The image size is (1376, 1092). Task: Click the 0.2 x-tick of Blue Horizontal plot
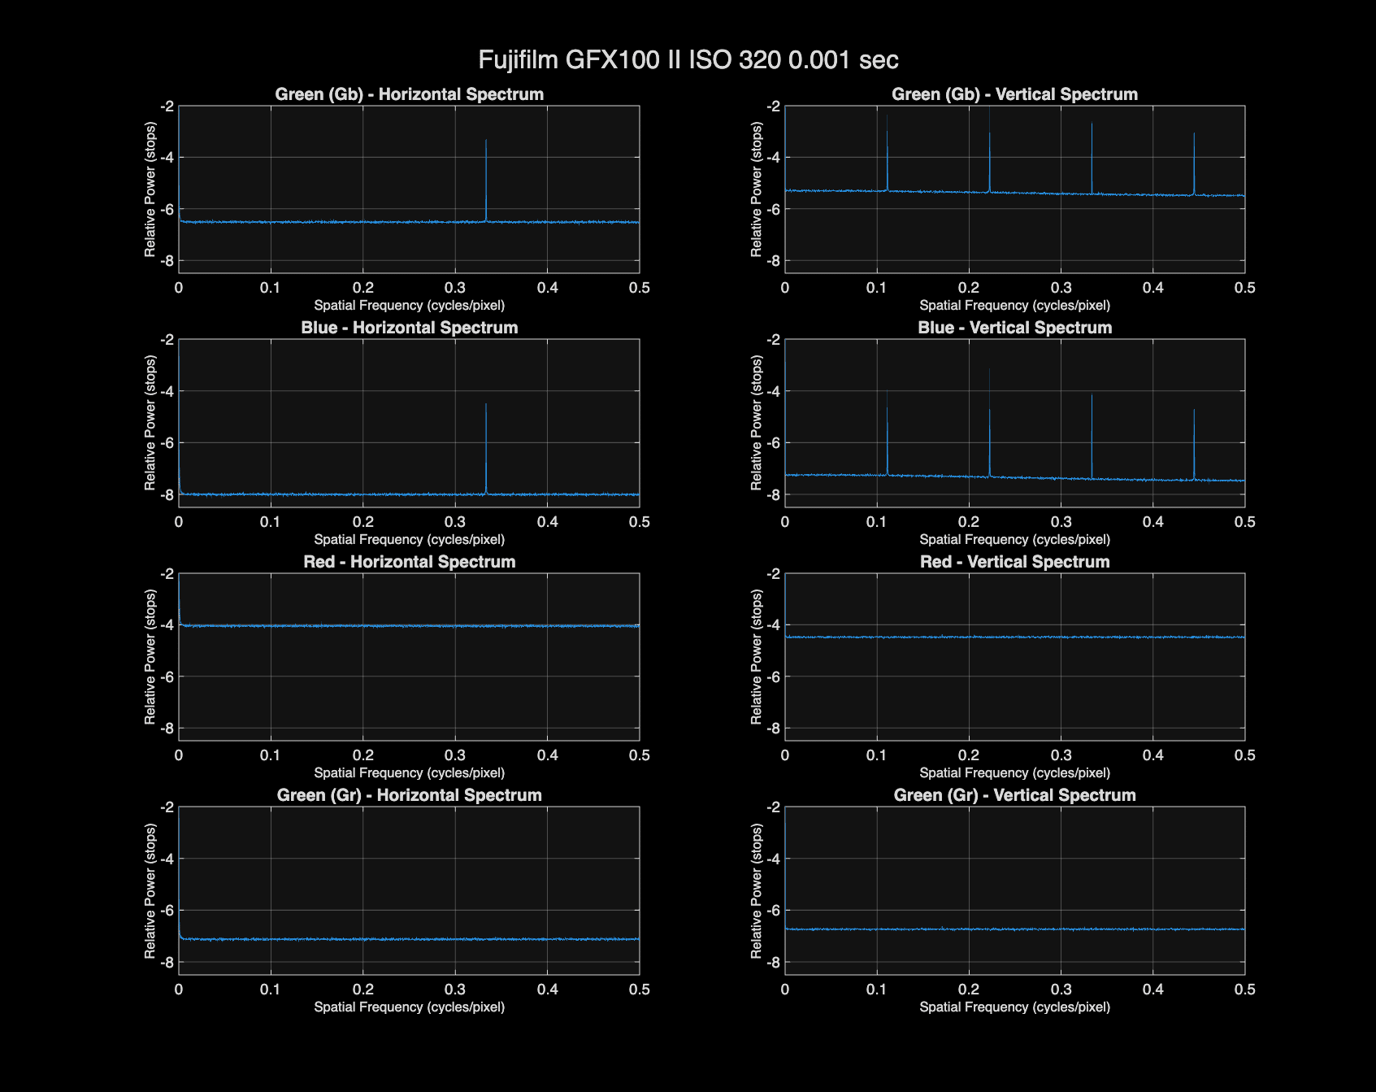pos(363,522)
